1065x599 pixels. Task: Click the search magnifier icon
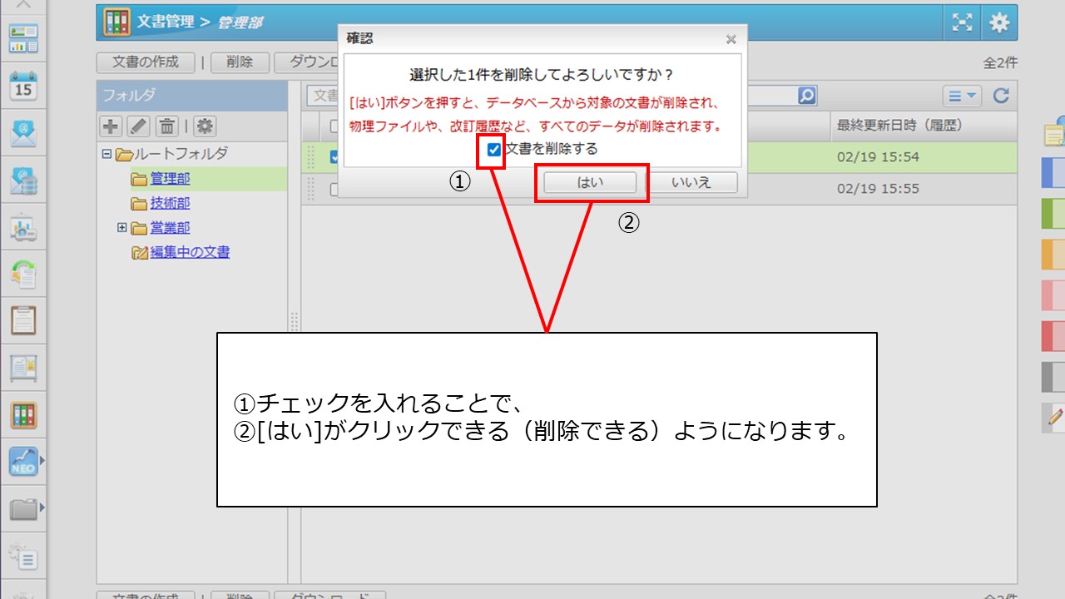(807, 96)
